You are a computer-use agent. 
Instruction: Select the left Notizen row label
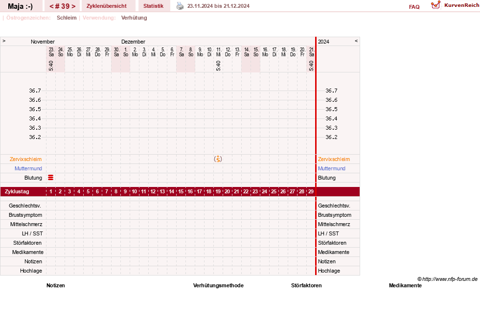[x=33, y=261]
